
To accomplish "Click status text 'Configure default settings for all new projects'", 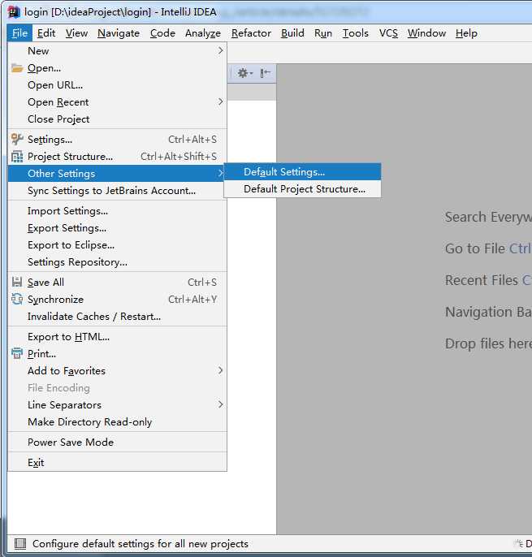I will coord(140,544).
